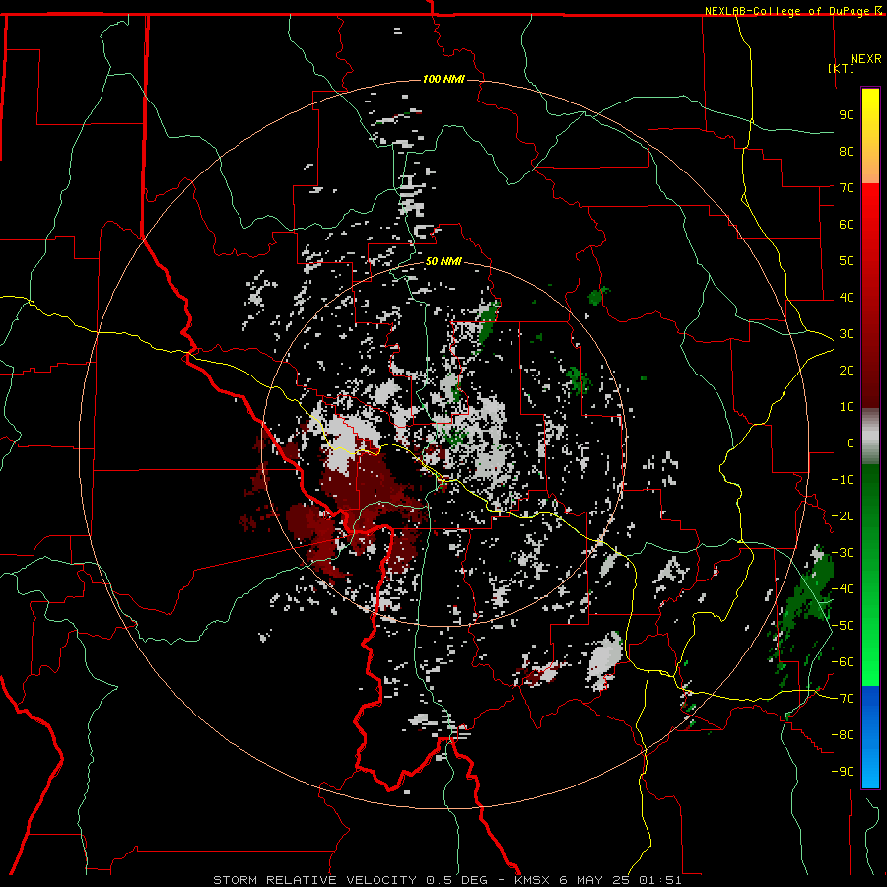Click the positive 20 knot legend value
Viewport: 887px width, 887px height.
847,371
